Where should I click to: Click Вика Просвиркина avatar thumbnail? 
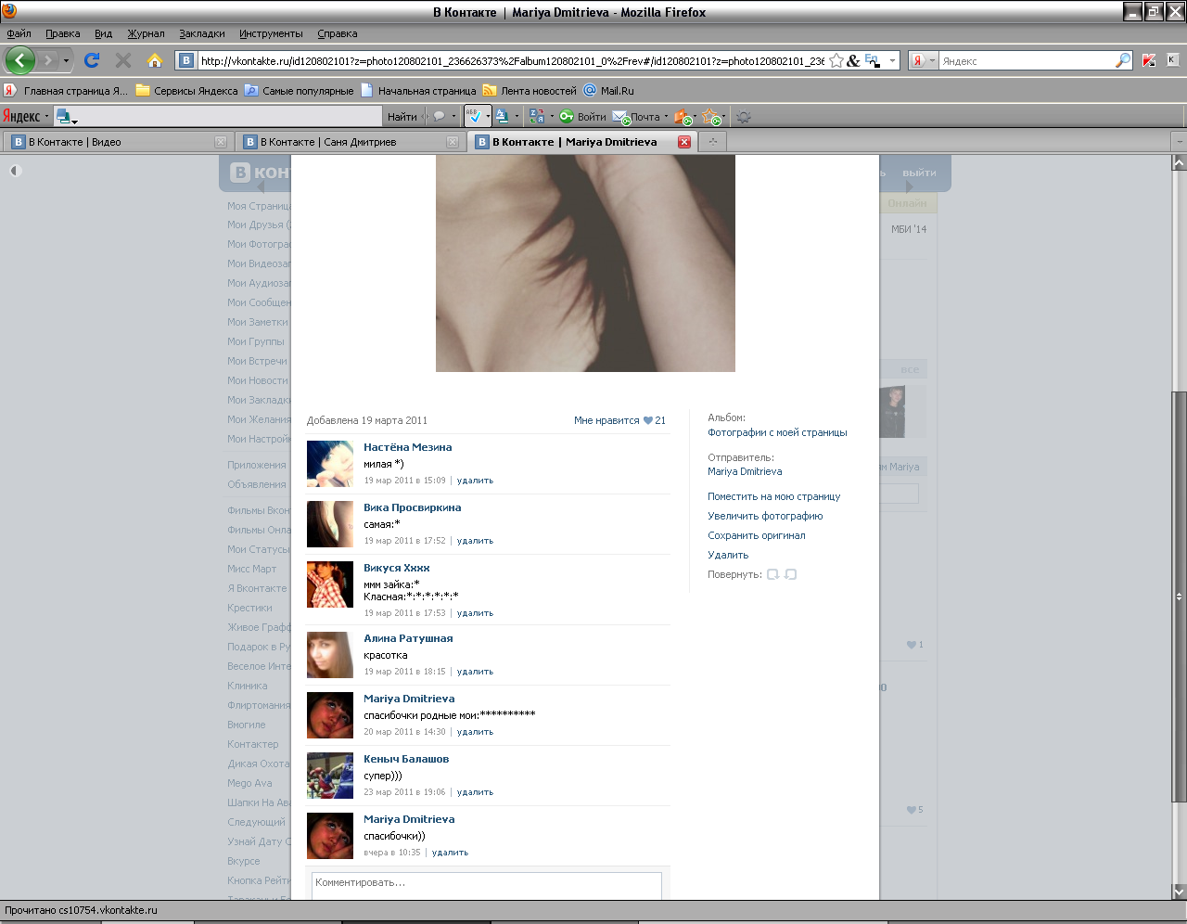click(x=330, y=524)
